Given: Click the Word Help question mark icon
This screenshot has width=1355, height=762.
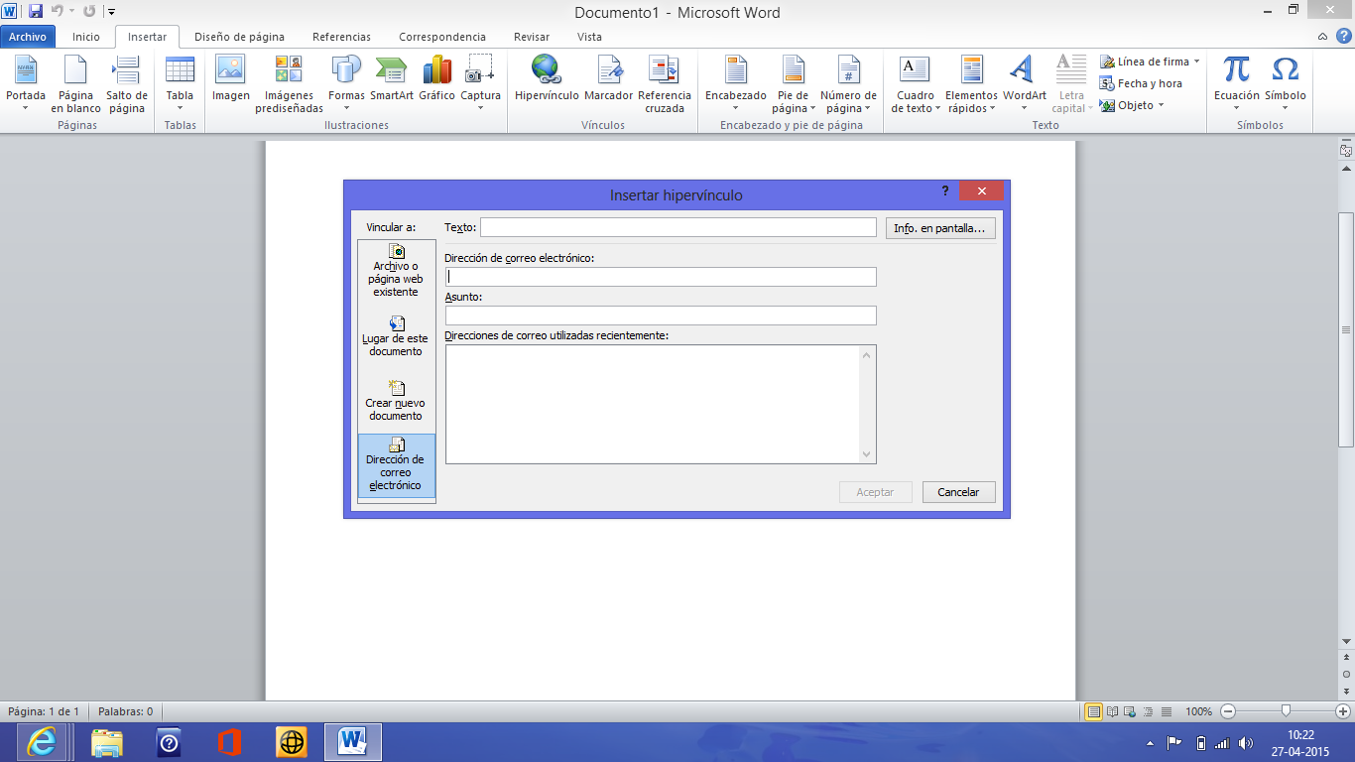Looking at the screenshot, I should (1343, 37).
